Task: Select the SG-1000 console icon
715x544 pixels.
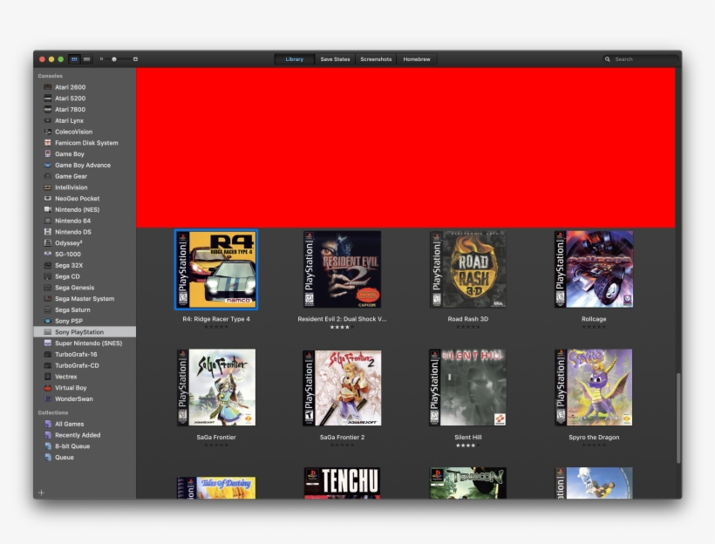Action: 47,254
